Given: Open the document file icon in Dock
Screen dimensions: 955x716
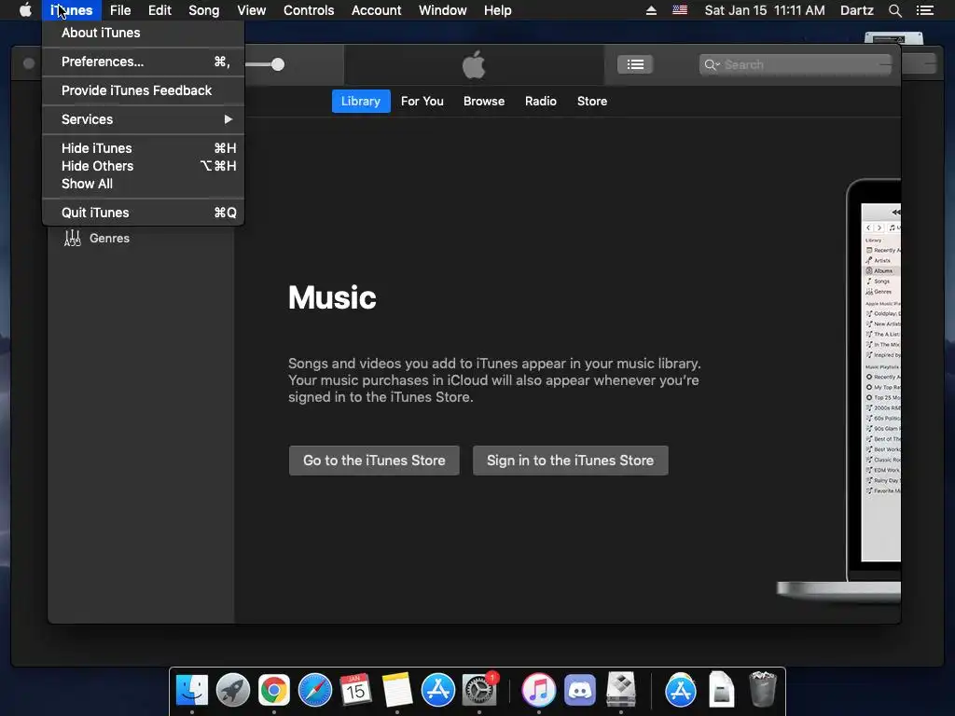Looking at the screenshot, I should [721, 690].
